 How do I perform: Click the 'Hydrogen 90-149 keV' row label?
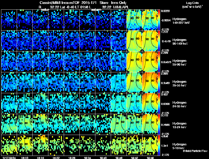180,42
